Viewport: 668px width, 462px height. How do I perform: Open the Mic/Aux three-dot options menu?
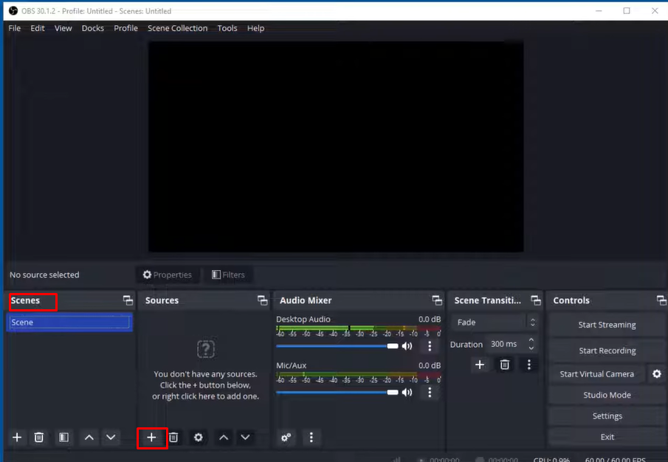(x=430, y=392)
